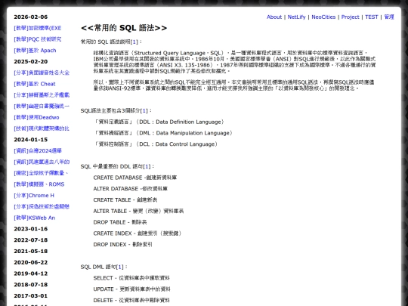Visit the NeoCities link

click(323, 17)
